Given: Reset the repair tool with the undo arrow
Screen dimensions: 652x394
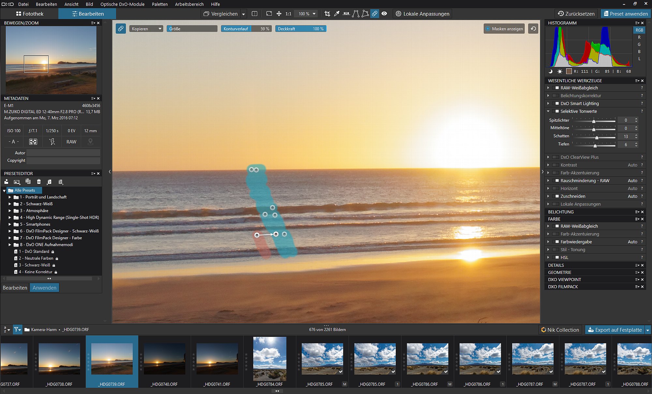Looking at the screenshot, I should click(533, 29).
